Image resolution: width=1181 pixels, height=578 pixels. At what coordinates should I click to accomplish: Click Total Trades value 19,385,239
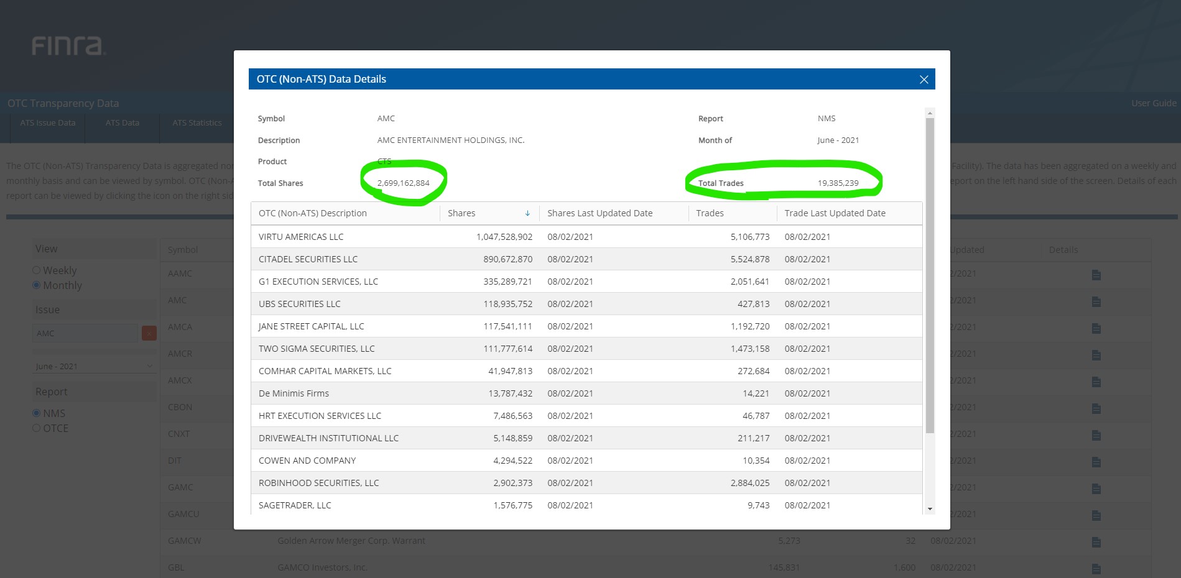click(x=838, y=183)
